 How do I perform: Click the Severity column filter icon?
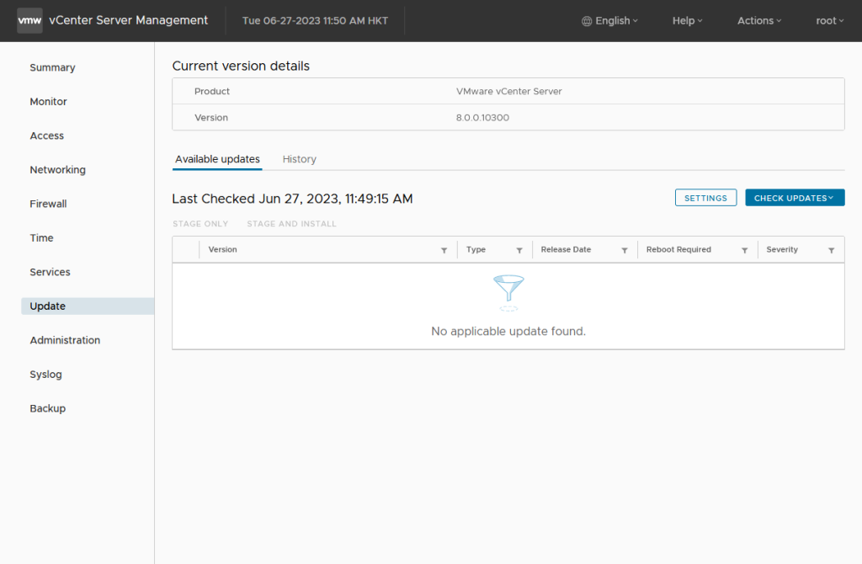tap(832, 251)
